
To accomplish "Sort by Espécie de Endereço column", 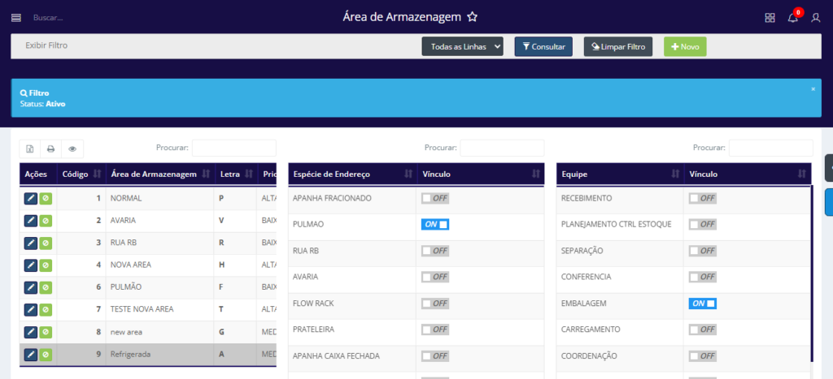I will (x=350, y=174).
